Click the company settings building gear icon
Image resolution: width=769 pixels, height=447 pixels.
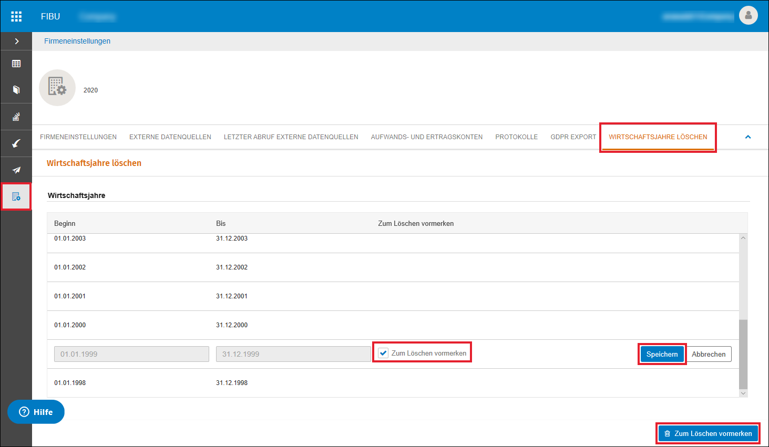57,88
